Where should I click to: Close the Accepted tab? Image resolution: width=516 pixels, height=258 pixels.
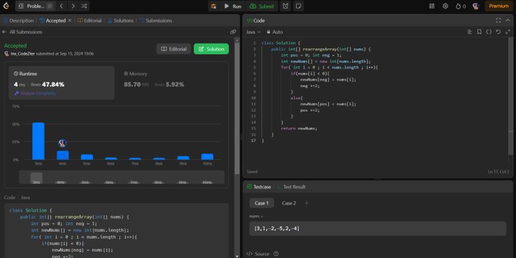(70, 21)
